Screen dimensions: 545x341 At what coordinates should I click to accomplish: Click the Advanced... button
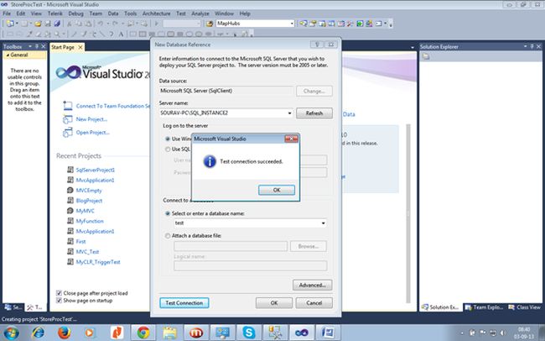(312, 285)
